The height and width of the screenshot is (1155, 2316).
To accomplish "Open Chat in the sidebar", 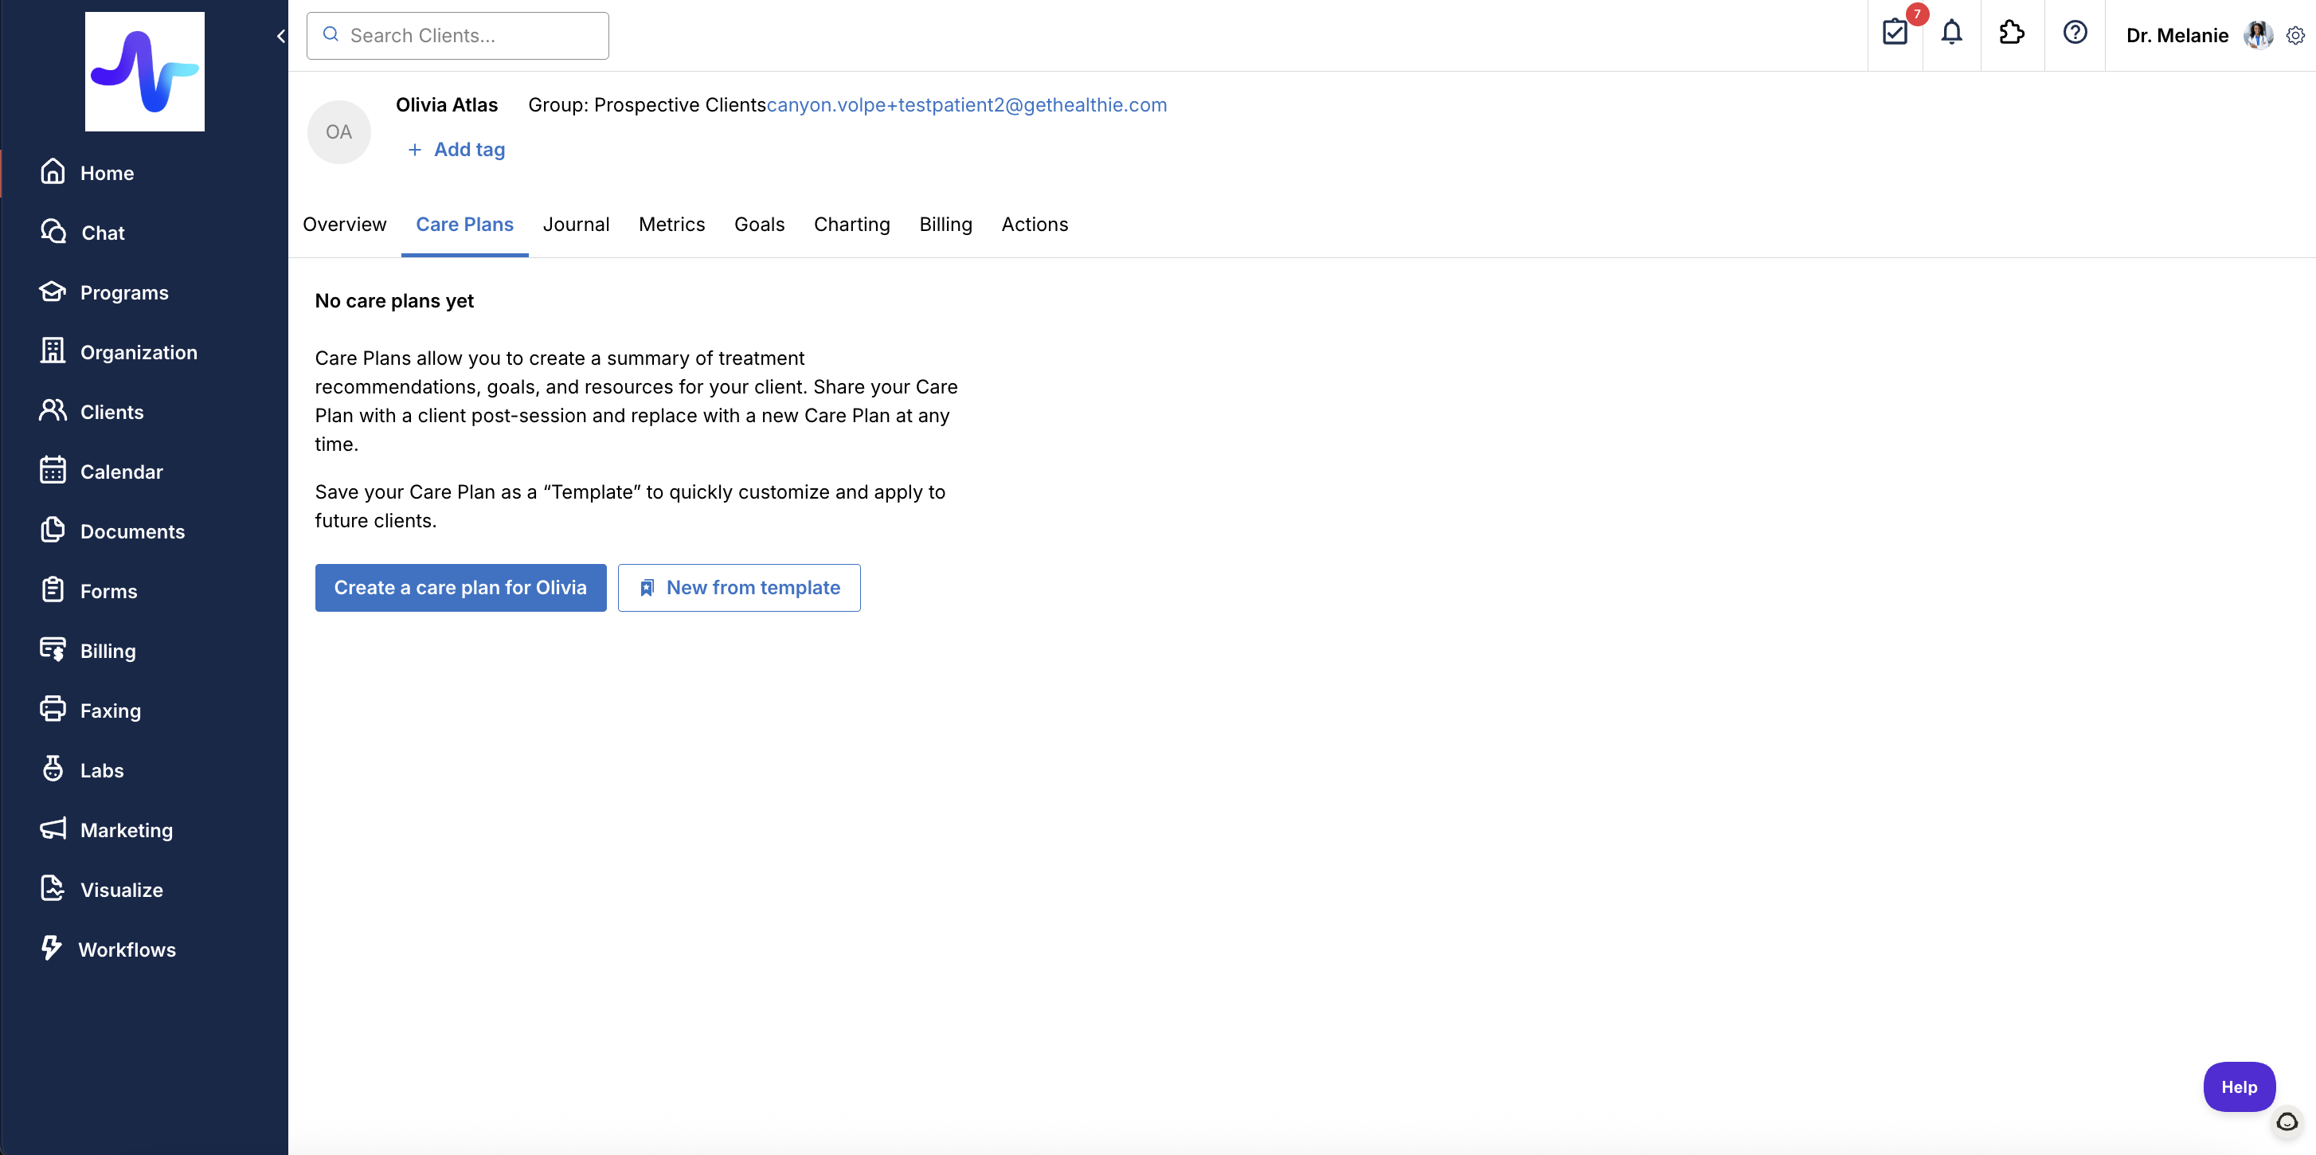I will tap(82, 232).
